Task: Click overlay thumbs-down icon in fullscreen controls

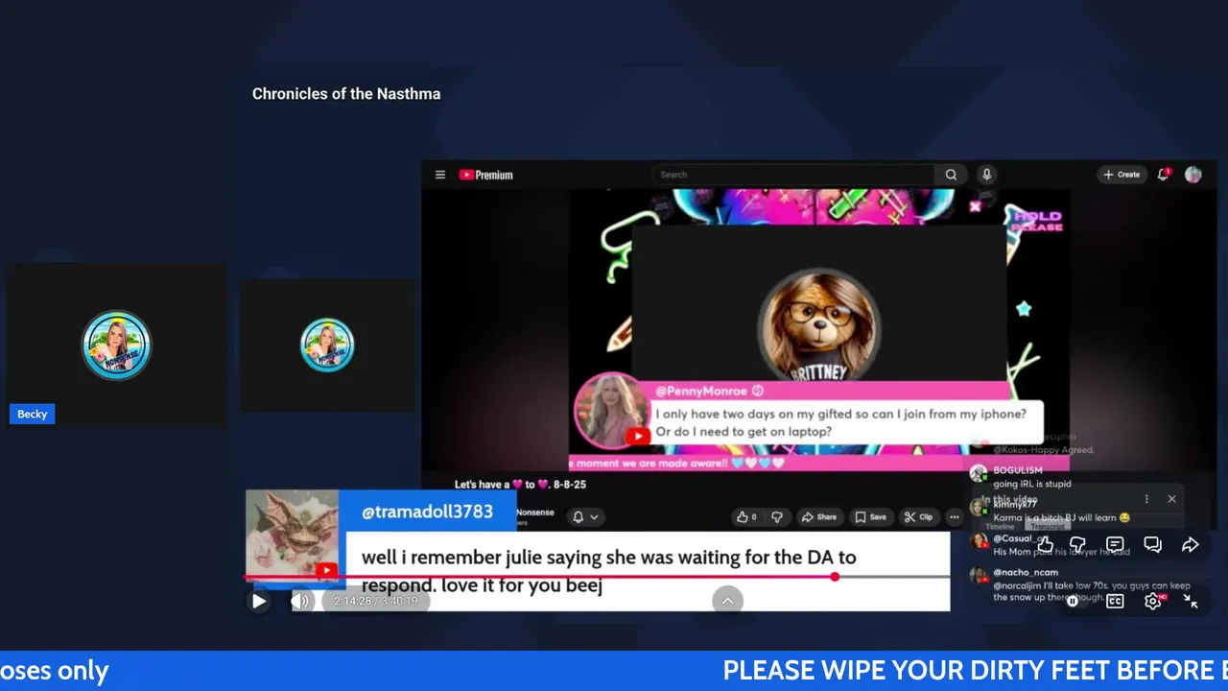Action: point(1078,545)
